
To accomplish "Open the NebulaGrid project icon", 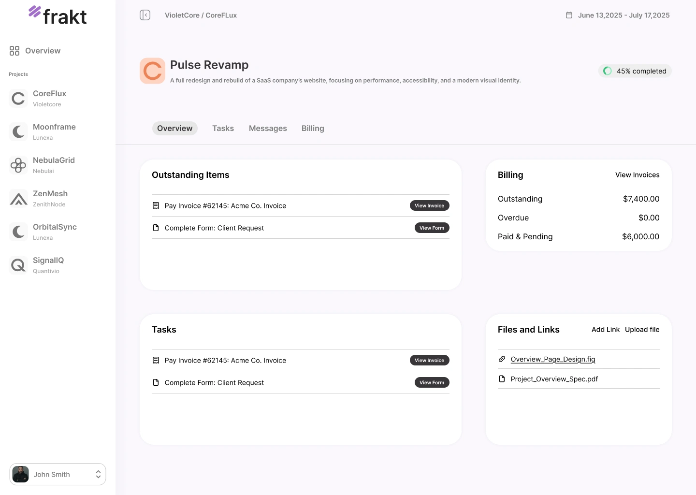I will click(18, 165).
